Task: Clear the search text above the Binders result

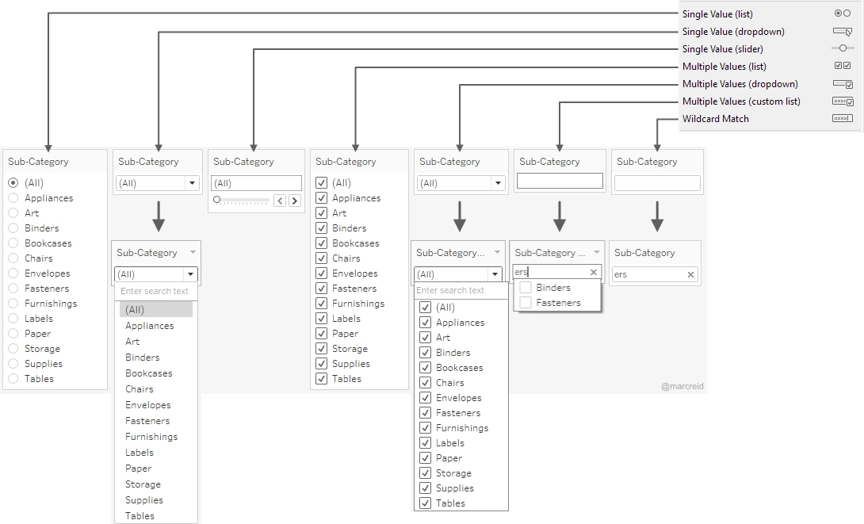Action: [x=594, y=272]
